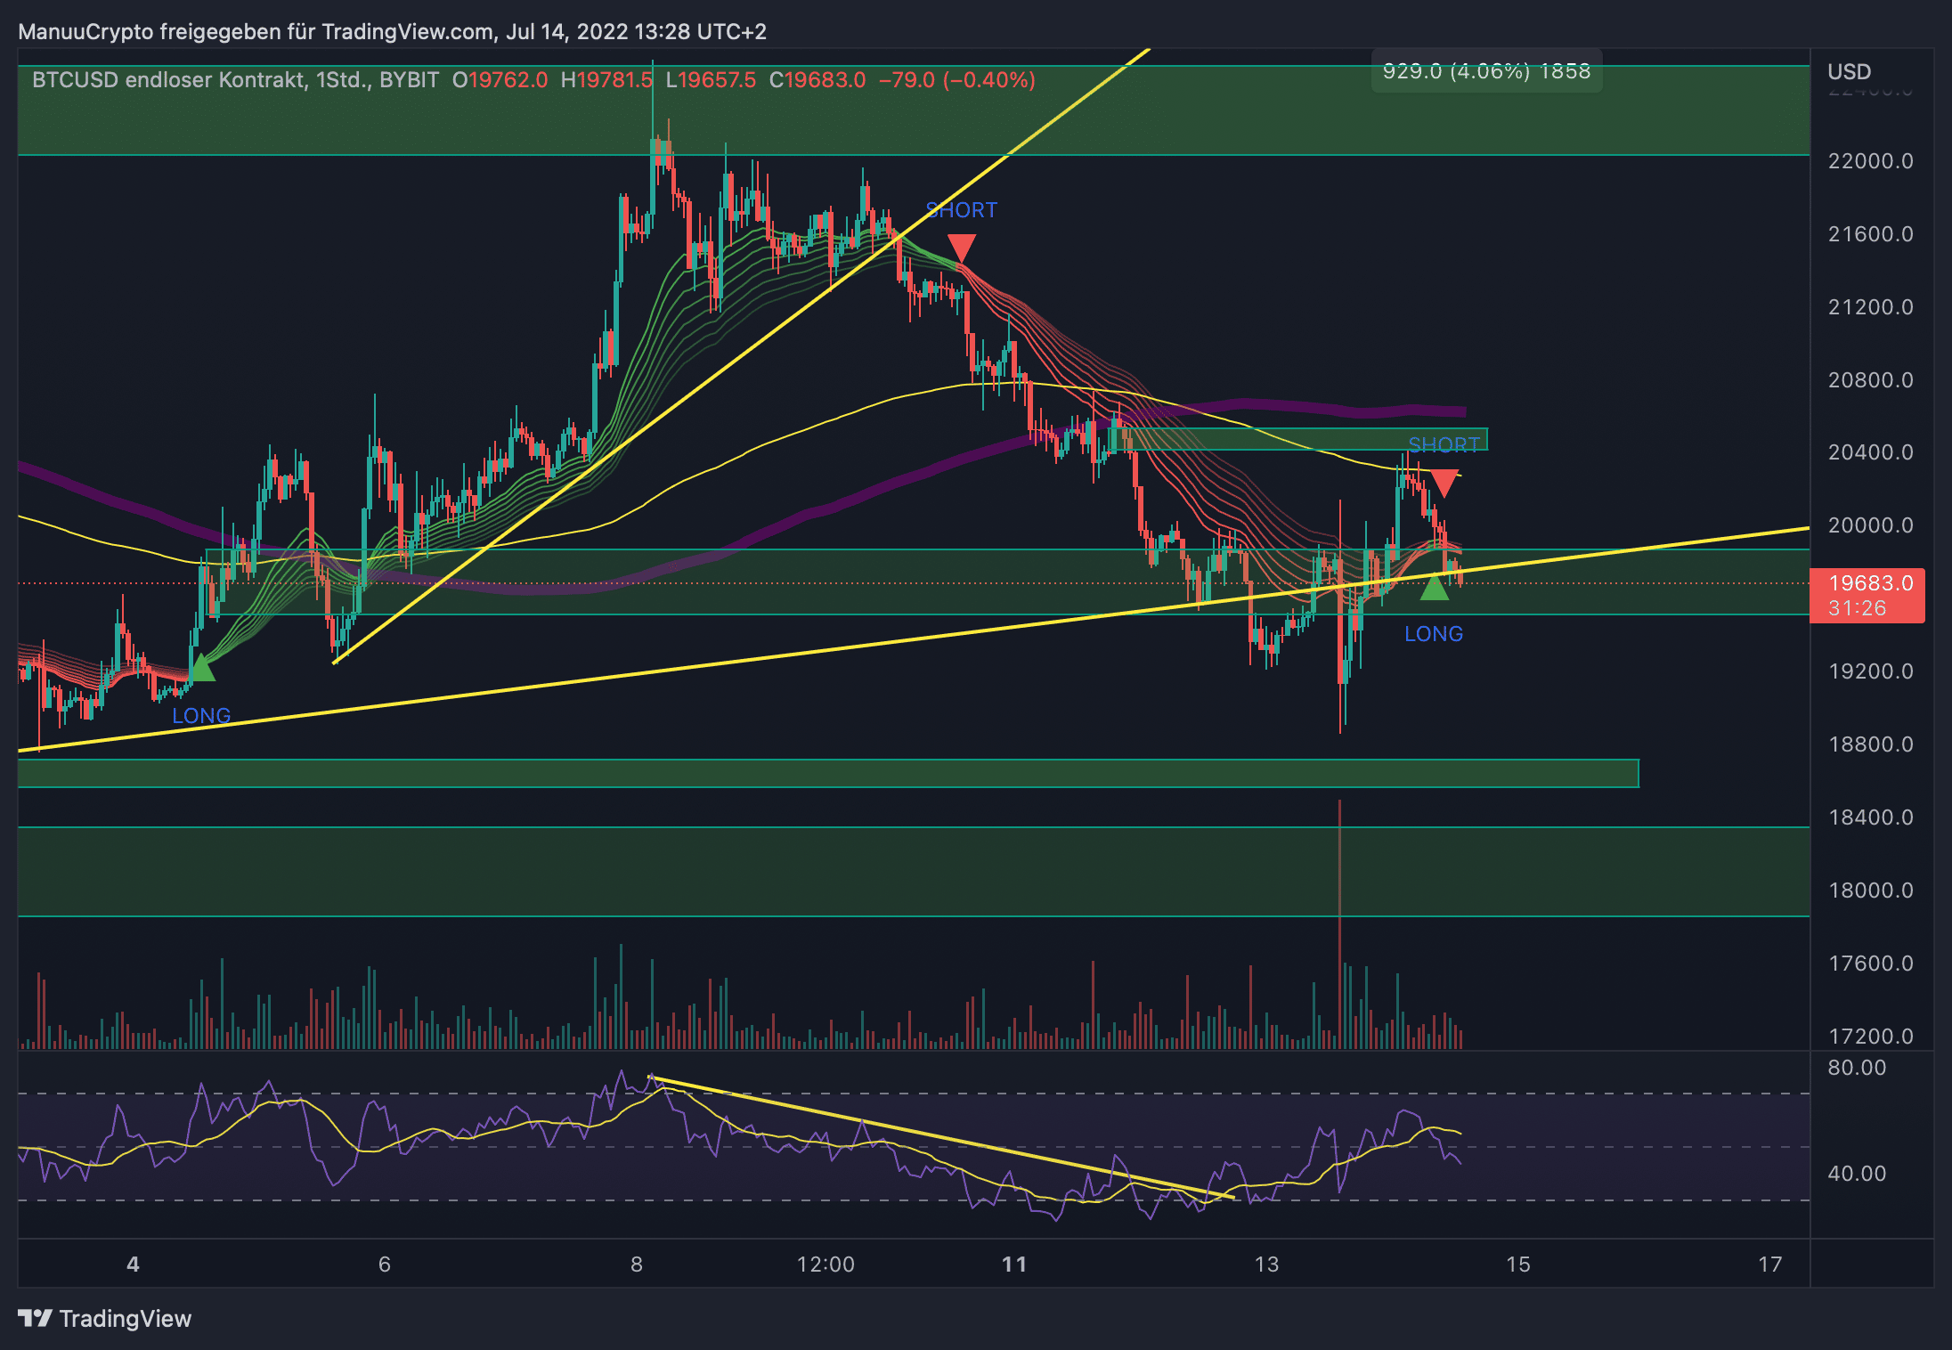
Task: Click the green LONG arrow near 19683 price
Action: click(1434, 587)
